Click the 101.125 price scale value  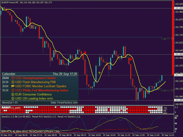(x=179, y=89)
